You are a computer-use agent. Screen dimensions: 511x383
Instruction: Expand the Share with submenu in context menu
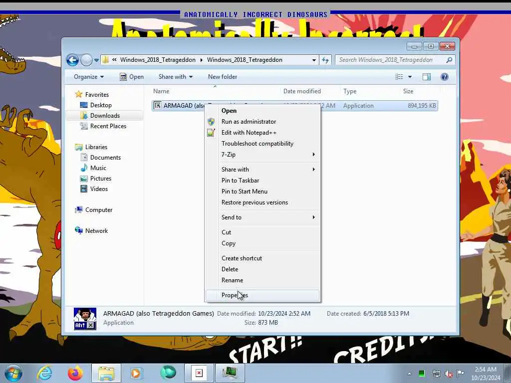[x=262, y=170]
